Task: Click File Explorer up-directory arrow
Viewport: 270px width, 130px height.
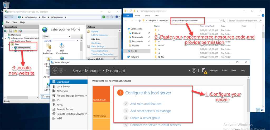Action: coord(139,21)
